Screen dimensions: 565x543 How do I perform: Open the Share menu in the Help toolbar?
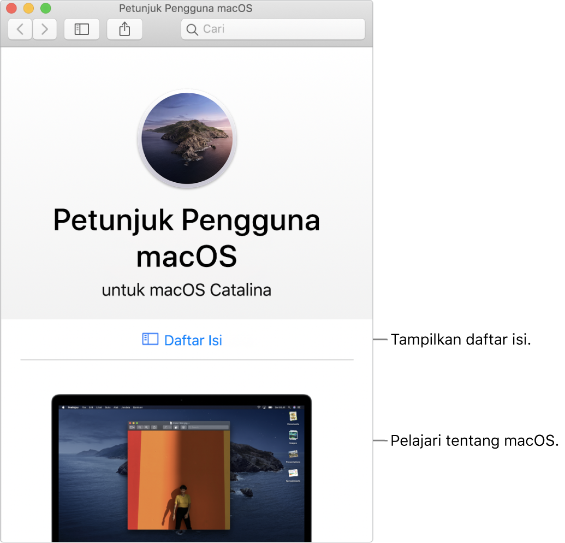(124, 29)
